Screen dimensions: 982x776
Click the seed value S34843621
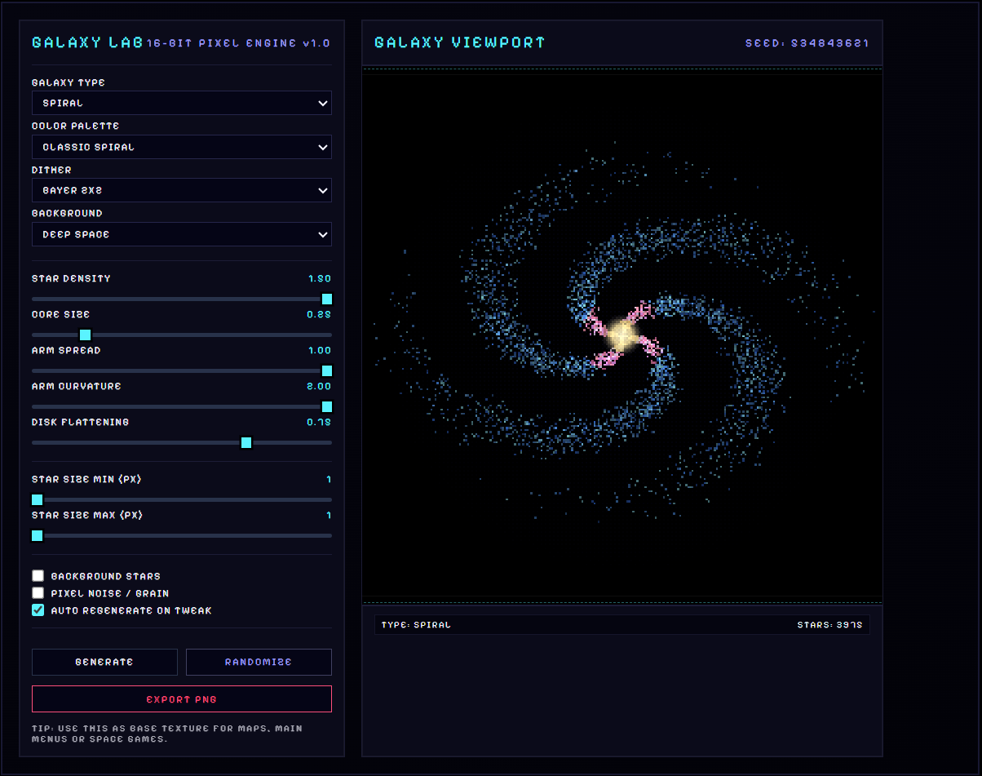807,42
